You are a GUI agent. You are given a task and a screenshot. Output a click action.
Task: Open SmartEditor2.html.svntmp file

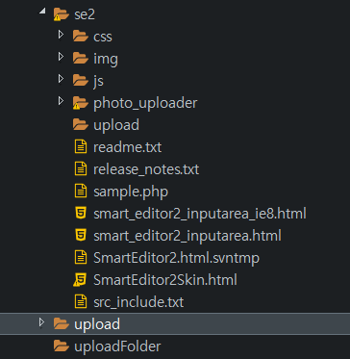click(176, 258)
